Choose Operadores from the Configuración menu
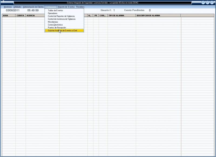This screenshot has height=157, width=216. coord(53,13)
